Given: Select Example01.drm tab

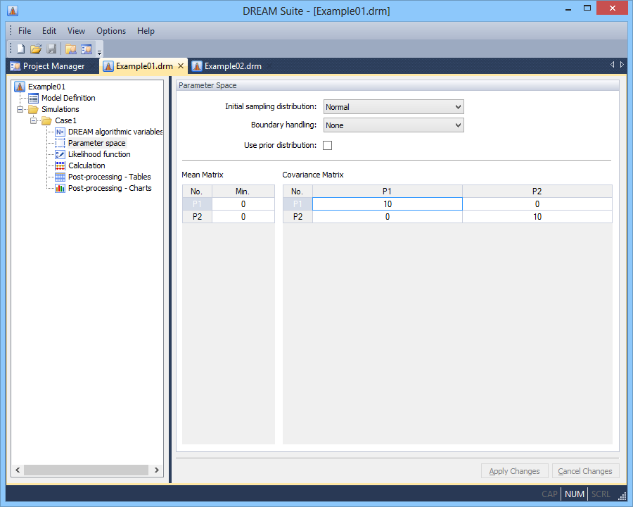Looking at the screenshot, I should [x=144, y=66].
